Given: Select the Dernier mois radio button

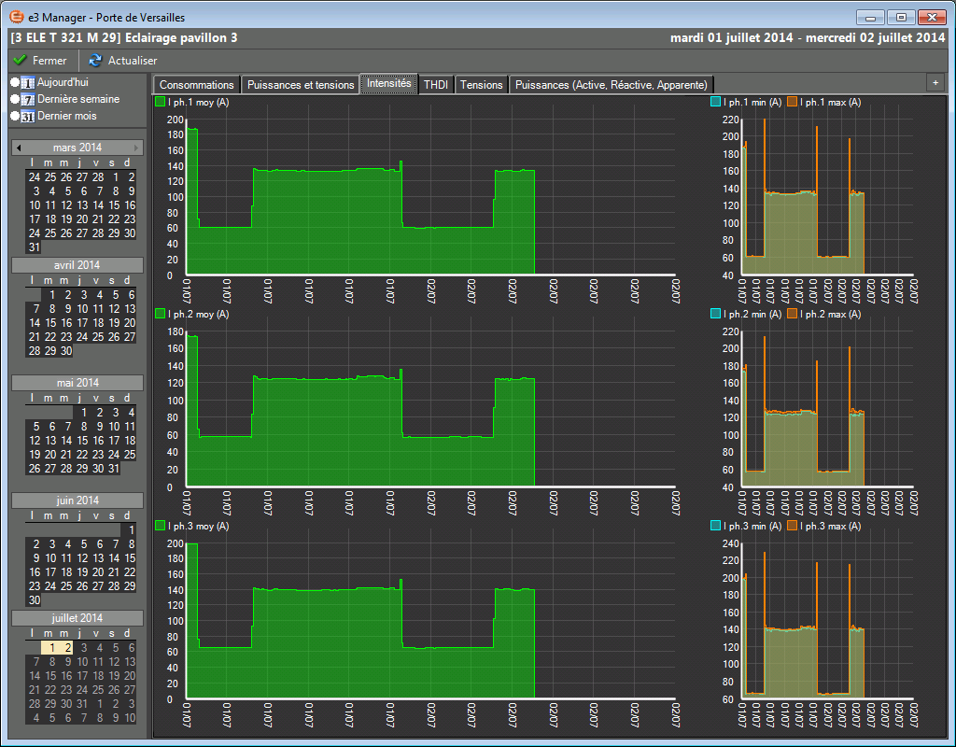Looking at the screenshot, I should pos(15,116).
